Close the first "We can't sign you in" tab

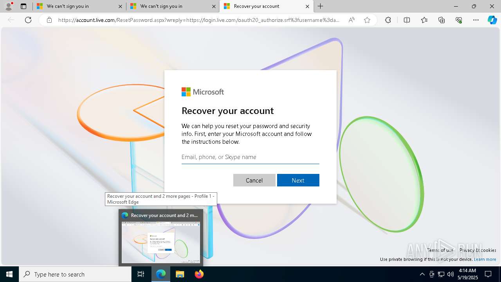[x=120, y=6]
